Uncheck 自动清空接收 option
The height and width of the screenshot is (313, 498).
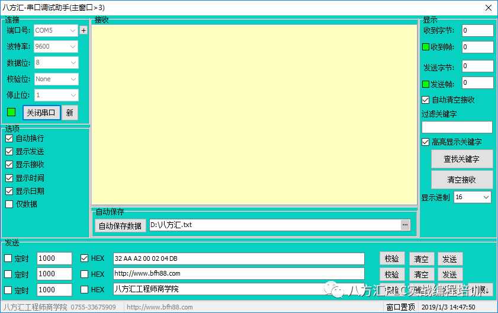[x=425, y=100]
